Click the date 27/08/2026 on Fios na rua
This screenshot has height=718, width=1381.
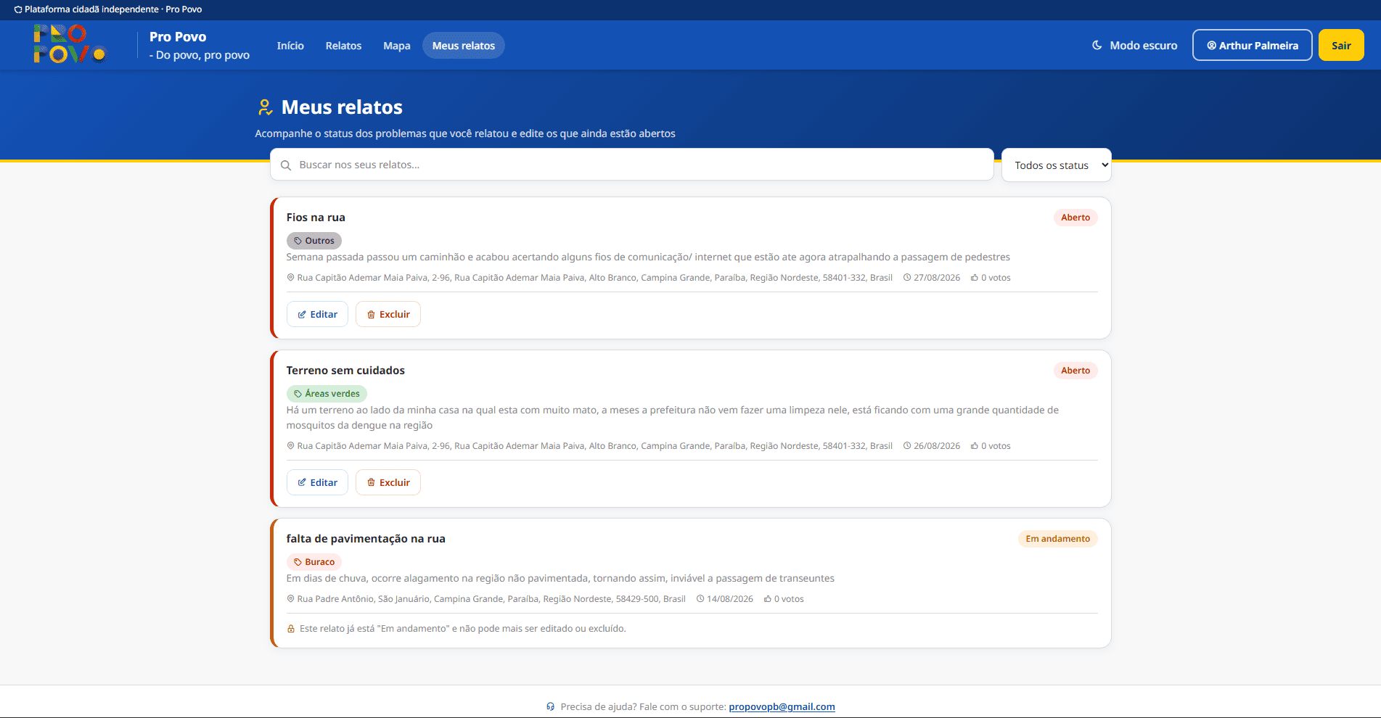[x=937, y=278]
